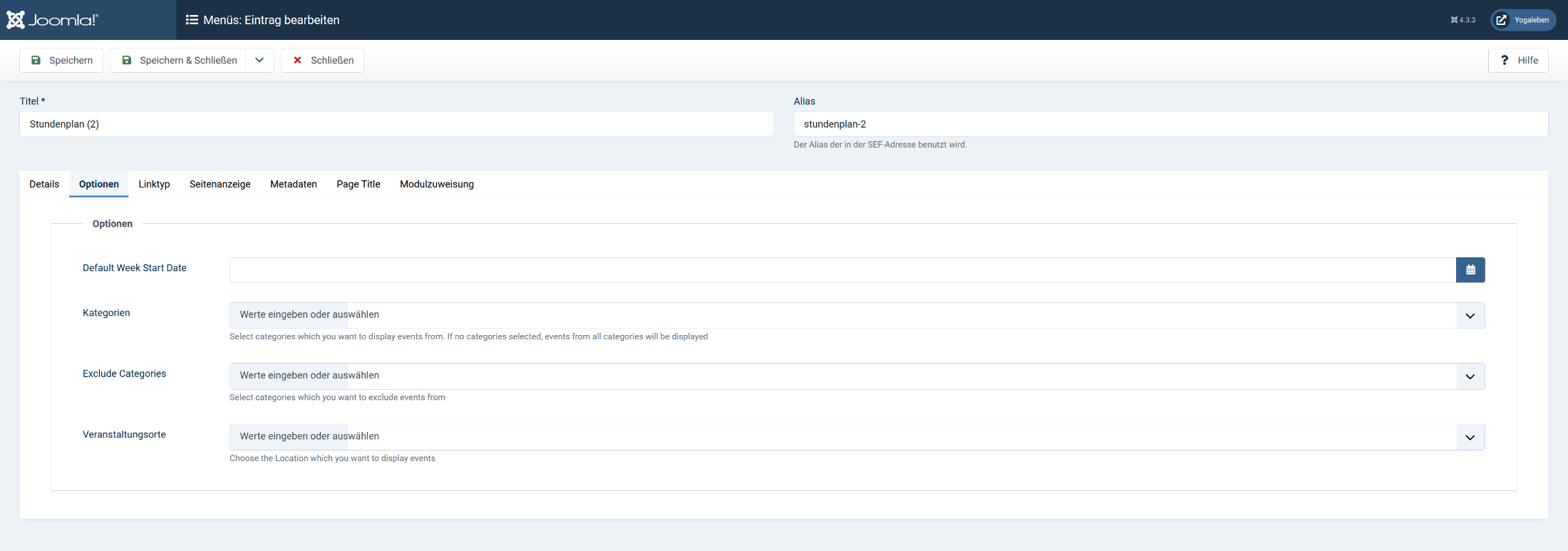Close the editor with Schließen button
This screenshot has width=1568, height=551.
323,61
